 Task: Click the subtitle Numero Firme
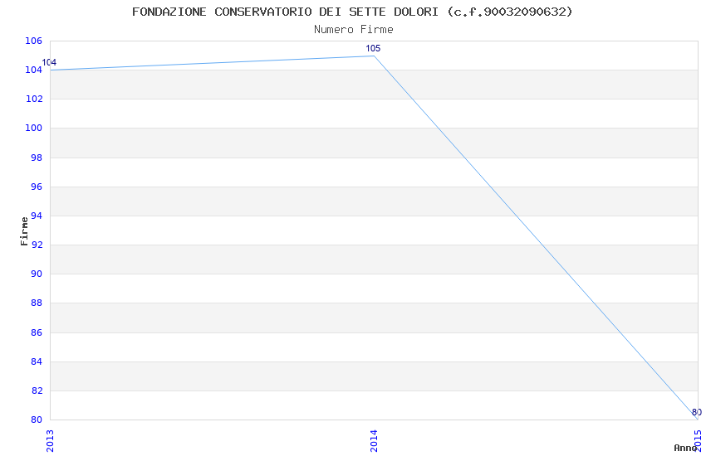click(x=354, y=30)
